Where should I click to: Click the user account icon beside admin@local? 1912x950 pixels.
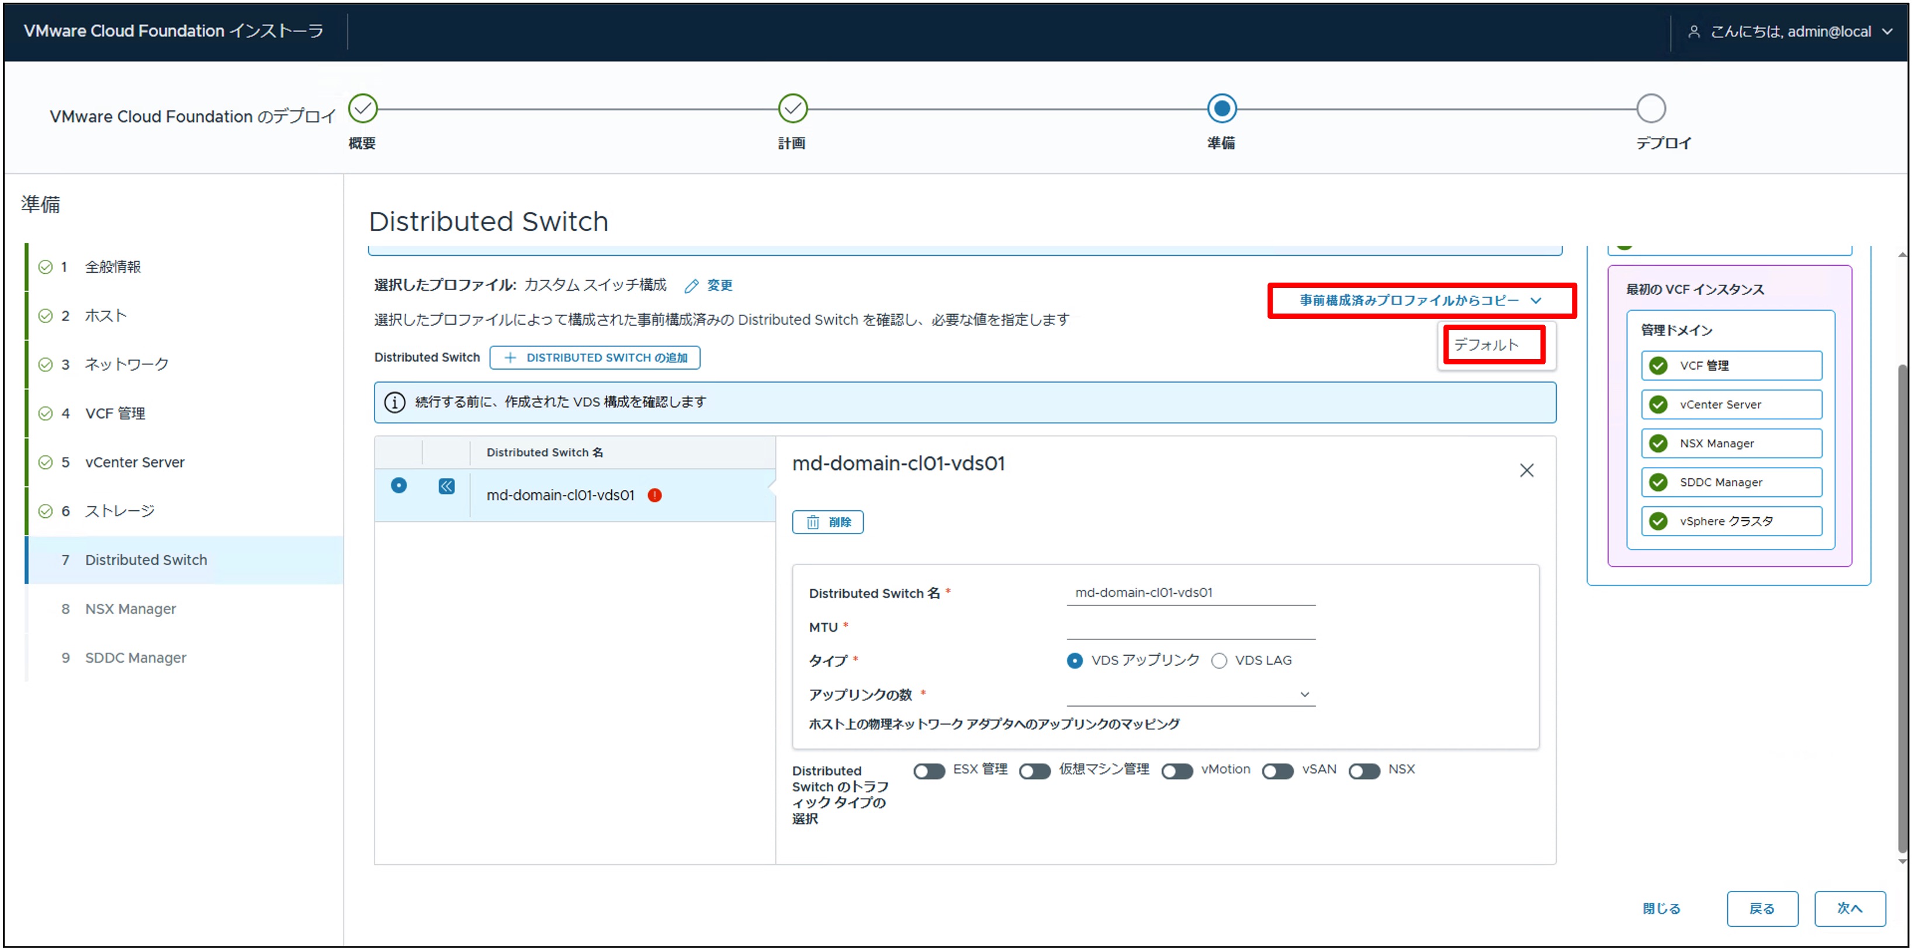pyautogui.click(x=1694, y=32)
